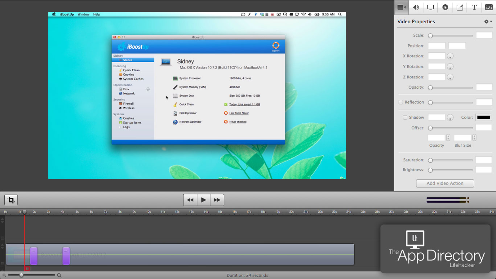Open the Screen Recording monitor tab

pyautogui.click(x=431, y=7)
